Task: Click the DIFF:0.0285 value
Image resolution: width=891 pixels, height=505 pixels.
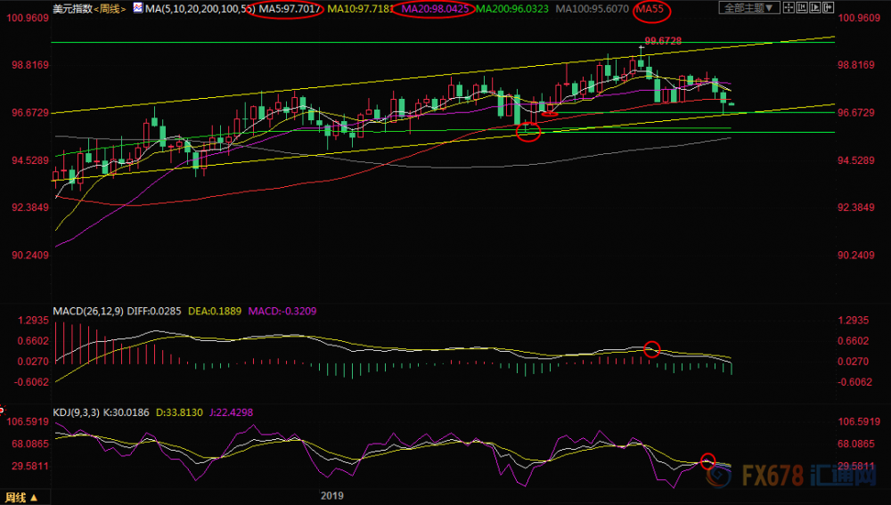Action: point(154,312)
